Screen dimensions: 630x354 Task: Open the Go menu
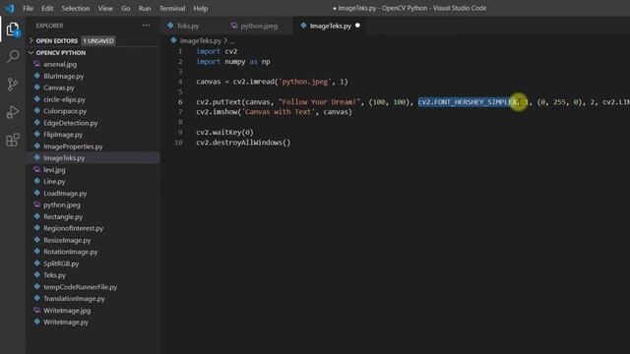pyautogui.click(x=126, y=8)
